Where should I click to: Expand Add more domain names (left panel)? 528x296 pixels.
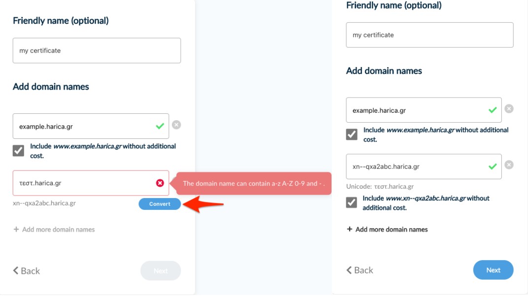click(x=54, y=230)
